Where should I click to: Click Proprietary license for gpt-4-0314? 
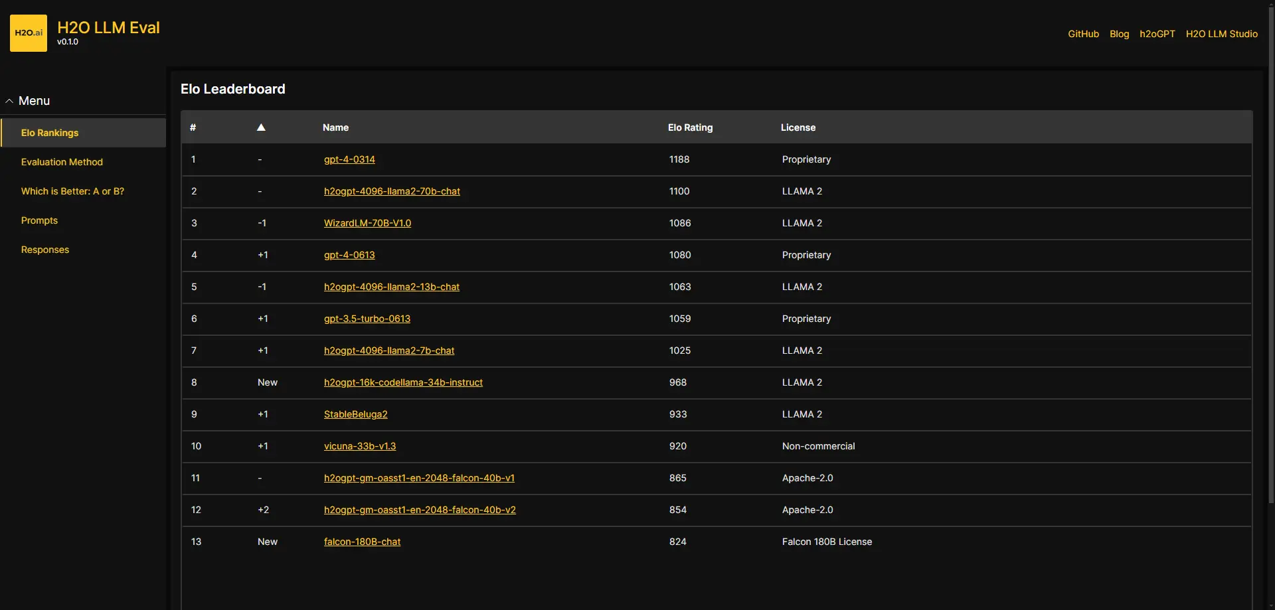806,159
